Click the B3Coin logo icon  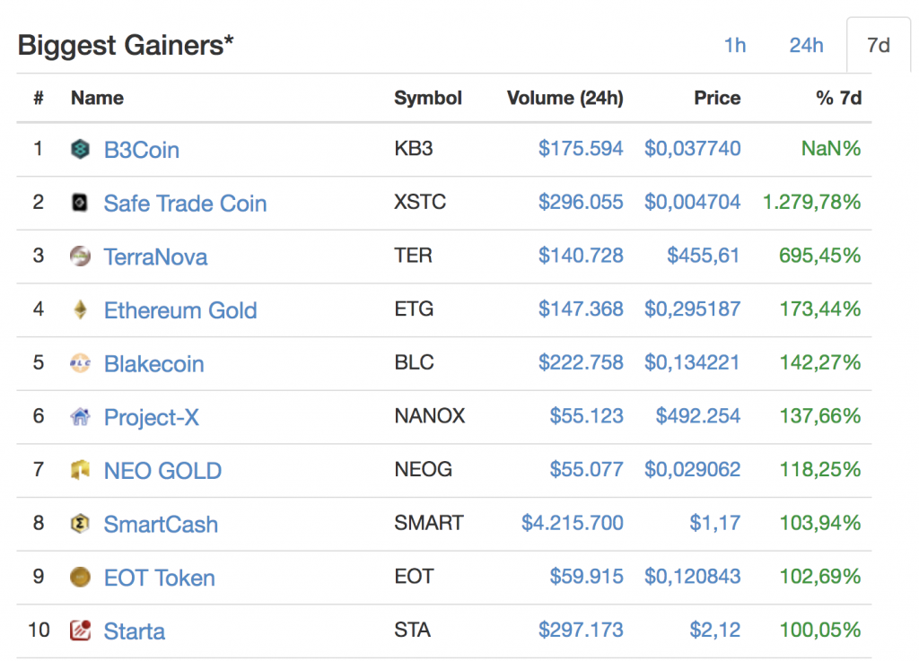coord(79,149)
